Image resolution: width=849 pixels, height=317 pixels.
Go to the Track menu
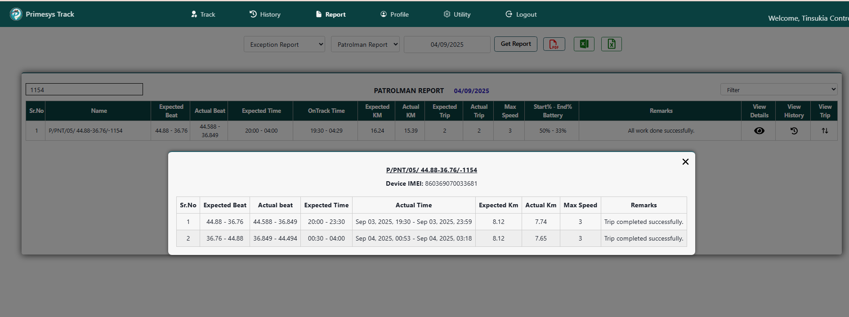coord(203,14)
